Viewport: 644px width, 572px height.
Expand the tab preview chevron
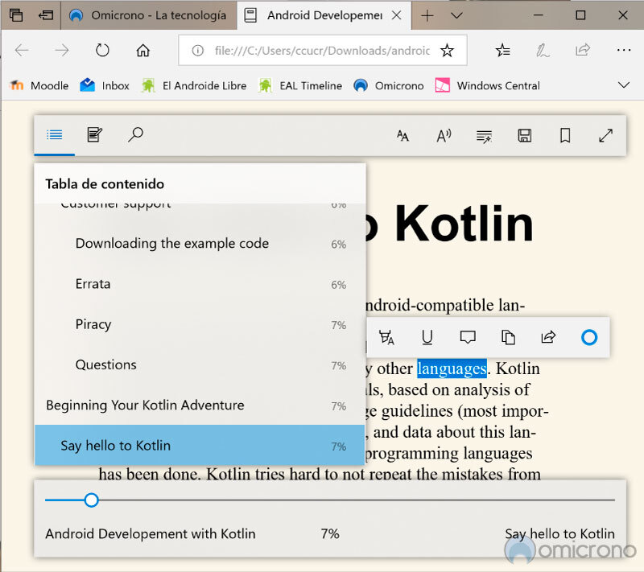(456, 15)
